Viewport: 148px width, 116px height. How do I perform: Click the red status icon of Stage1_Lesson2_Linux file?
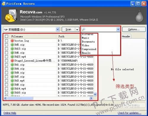(12, 61)
